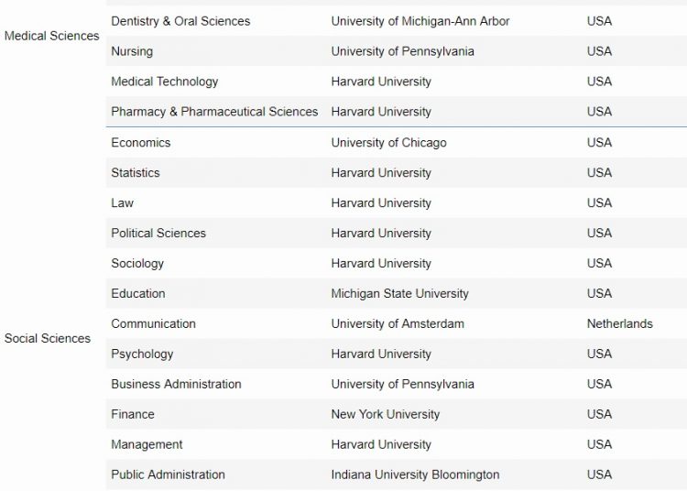Select the Social Sciences category label
Image resolution: width=687 pixels, height=491 pixels.
pyautogui.click(x=48, y=338)
